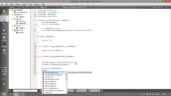Split the Projects side pane

(x=26, y=7)
